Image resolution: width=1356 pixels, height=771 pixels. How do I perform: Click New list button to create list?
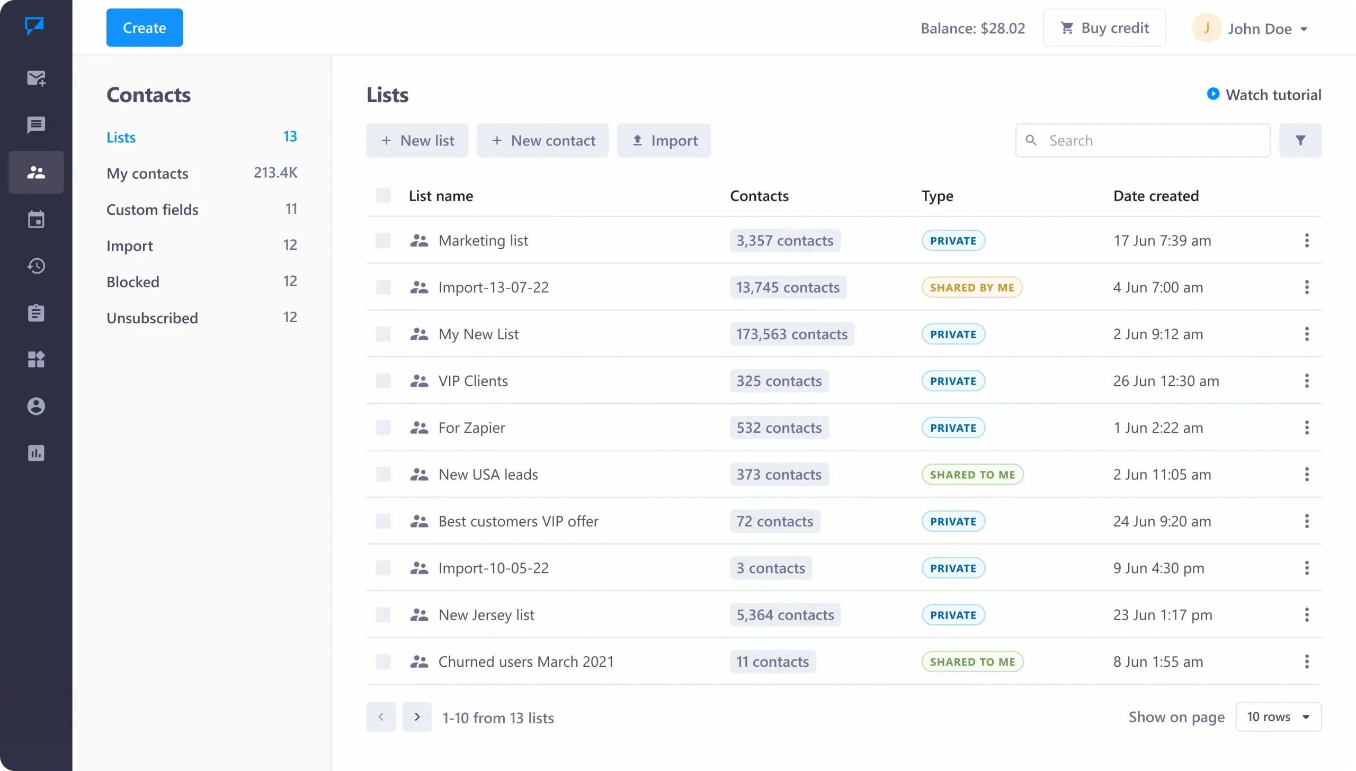point(417,140)
